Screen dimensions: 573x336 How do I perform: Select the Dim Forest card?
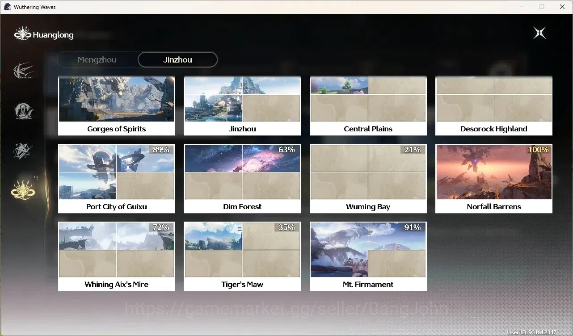click(242, 178)
